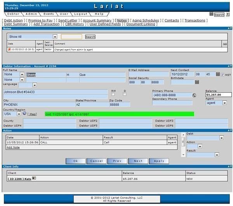Collapse the Action panel arrows

230,131
